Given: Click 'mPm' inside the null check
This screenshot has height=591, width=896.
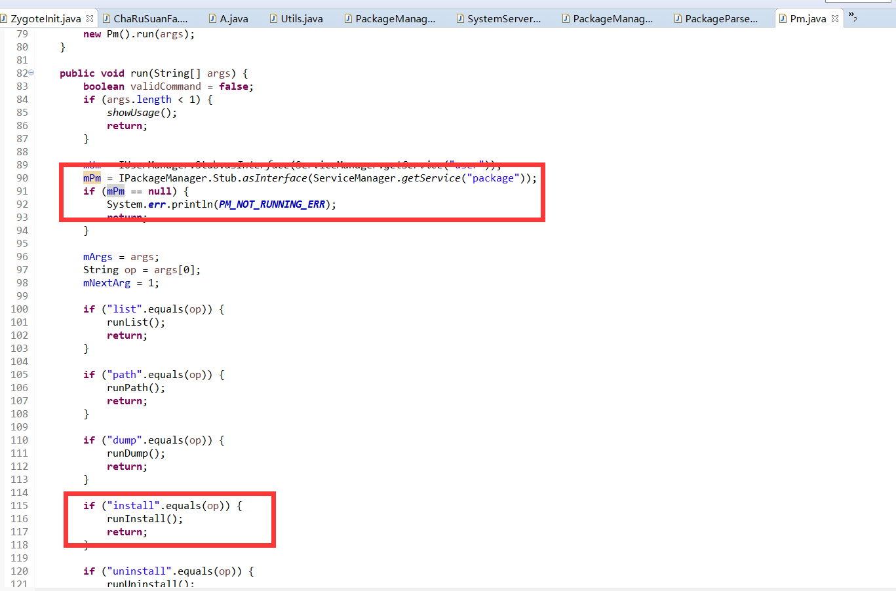Looking at the screenshot, I should [x=115, y=191].
